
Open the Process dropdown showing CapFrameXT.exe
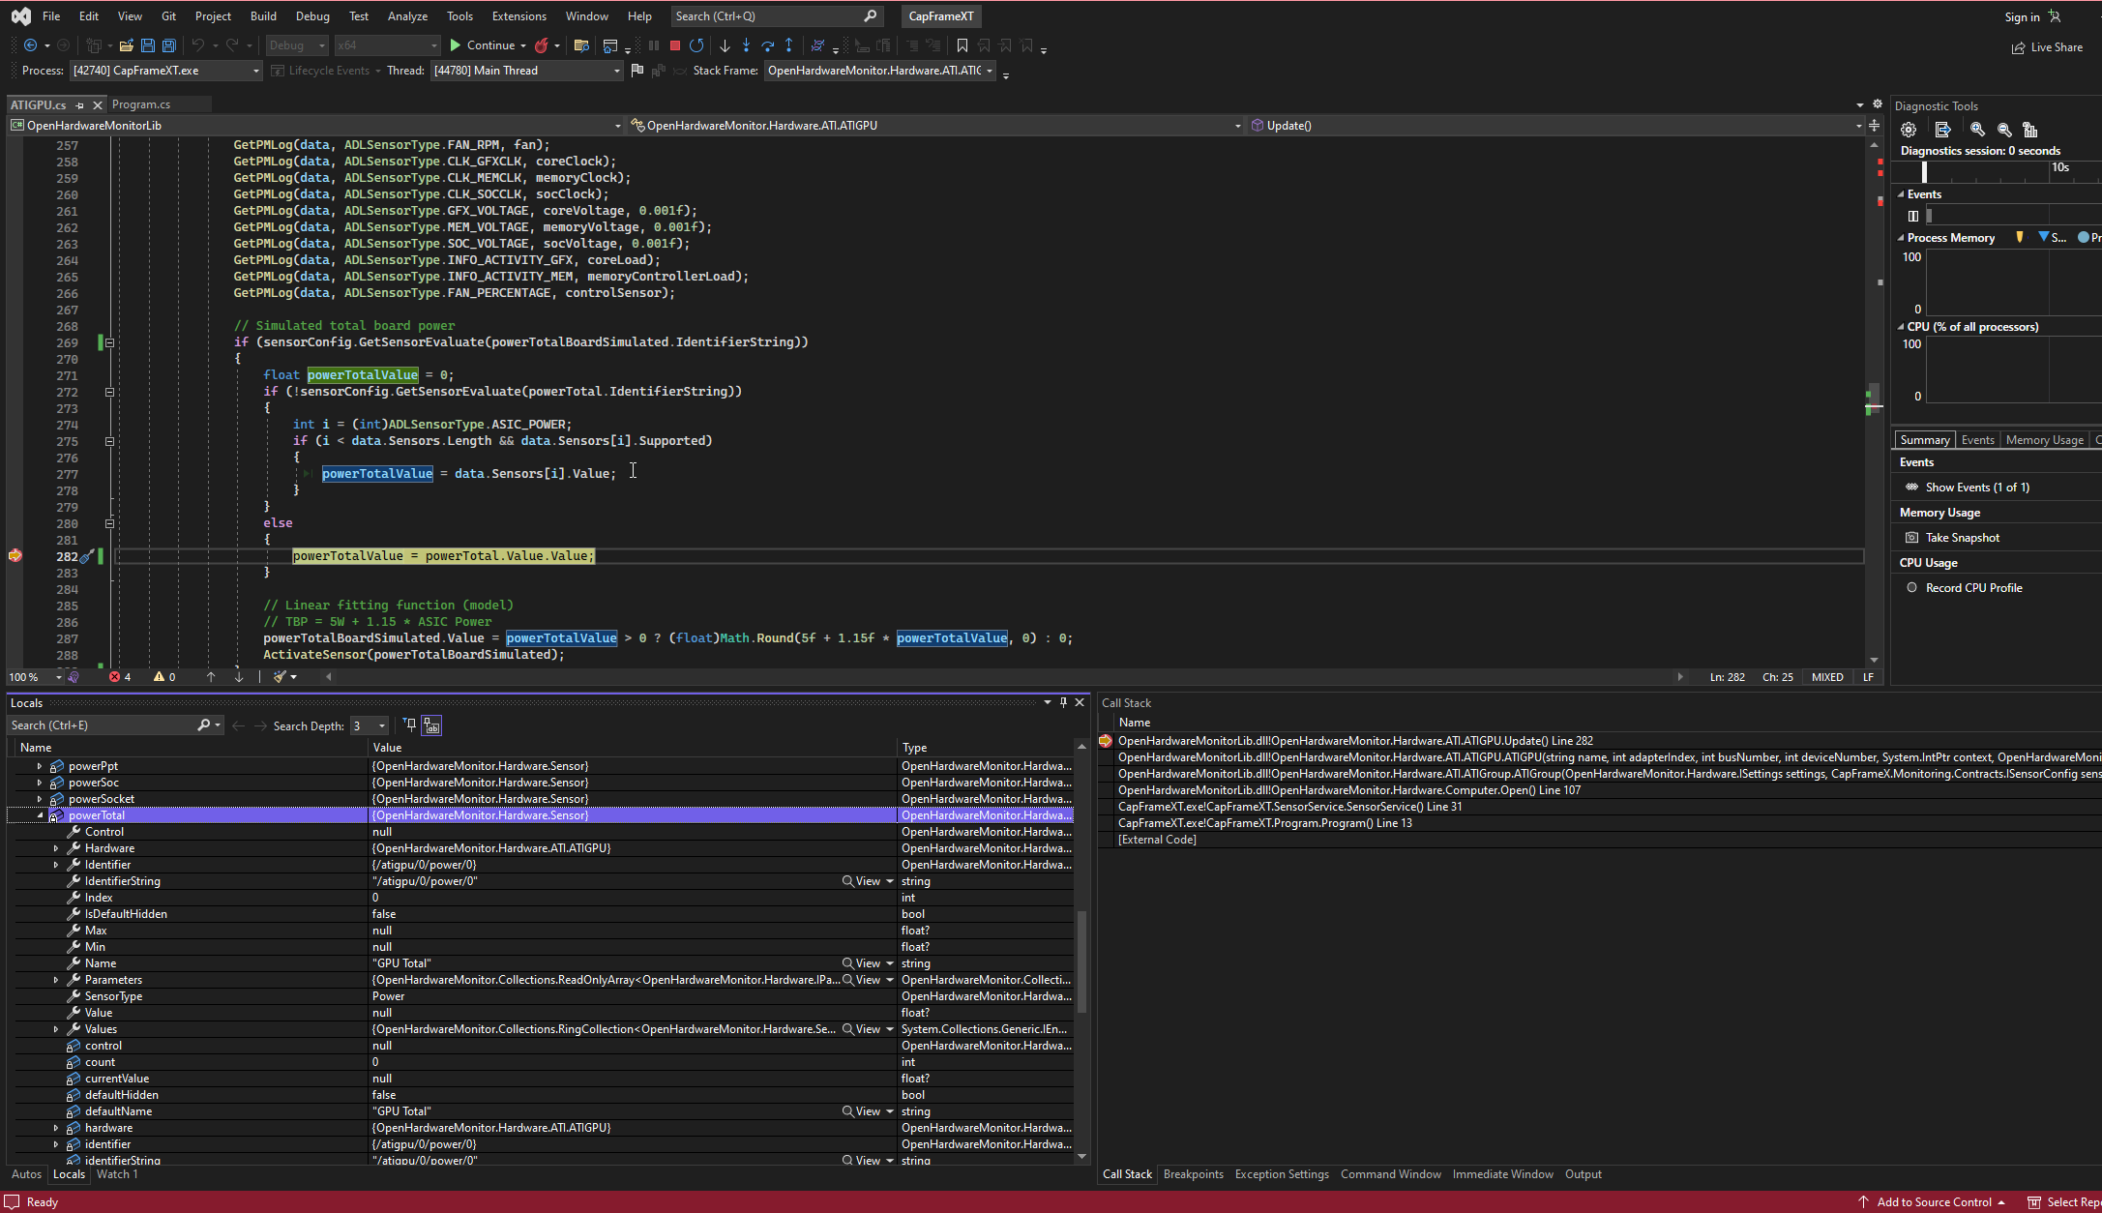point(166,71)
